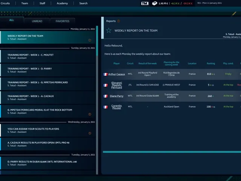Click the Ranking column header

point(211,63)
